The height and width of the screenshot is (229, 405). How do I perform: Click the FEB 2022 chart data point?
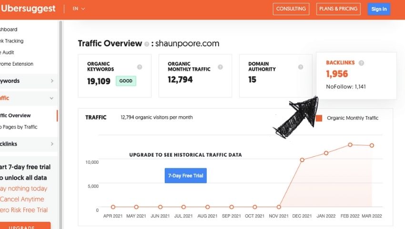pos(350,145)
